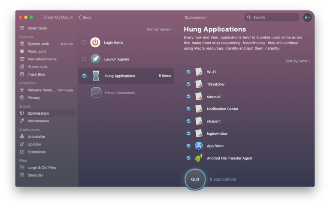
Task: Click the search magnifier icon
Action: click(249, 17)
